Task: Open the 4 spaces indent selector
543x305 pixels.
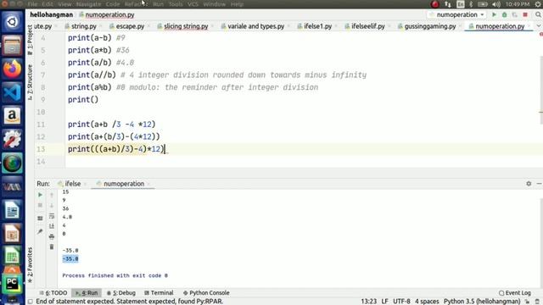Action: pyautogui.click(x=427, y=302)
